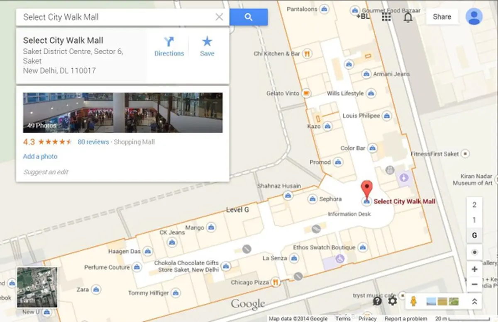Screen dimensions: 498x322
Task: Select the Haagen Das shop marker
Action: (148, 252)
